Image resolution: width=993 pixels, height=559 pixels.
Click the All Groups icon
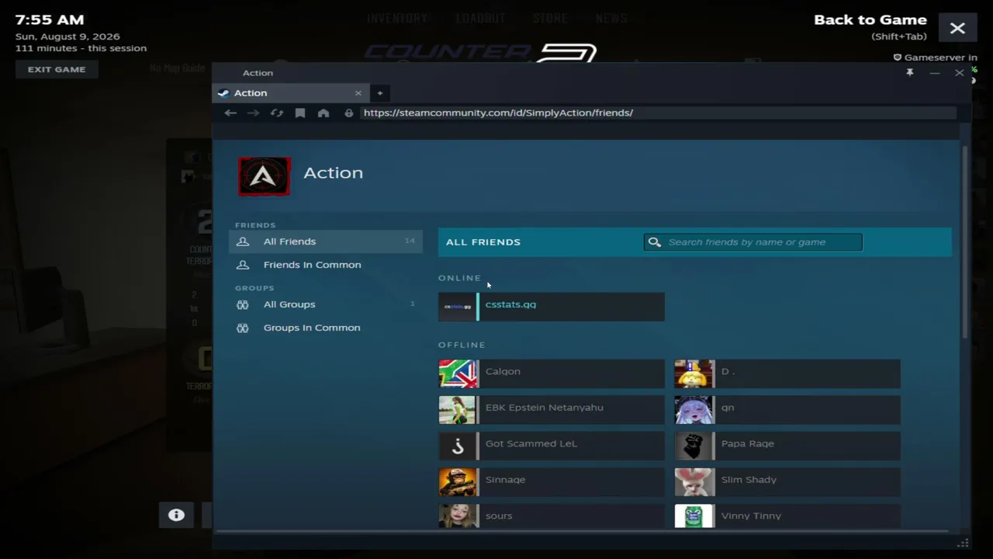click(x=243, y=304)
